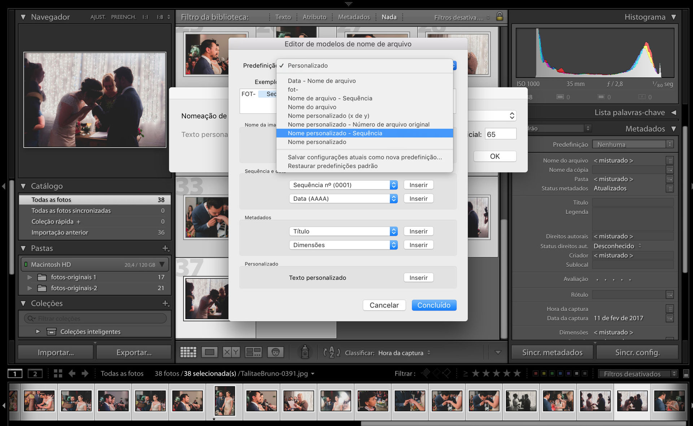Toggle the filters on/off switch
The height and width of the screenshot is (426, 693).
click(686, 374)
